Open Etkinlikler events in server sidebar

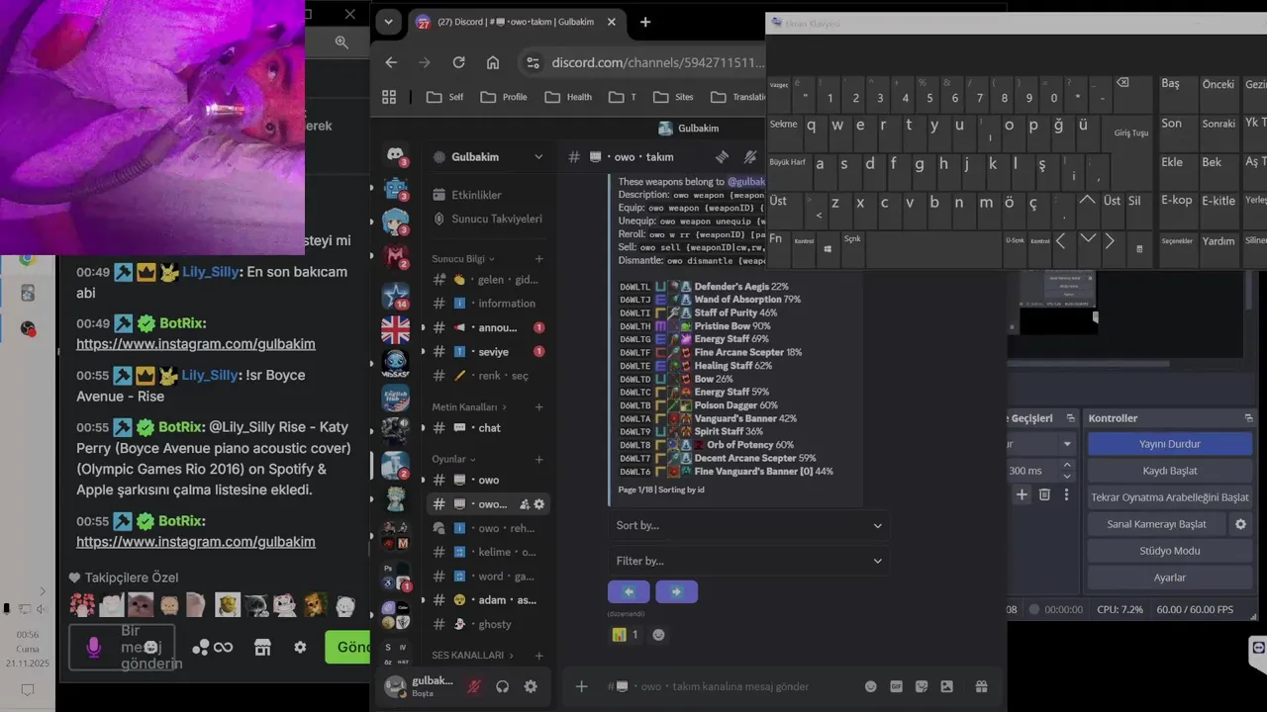tap(488, 195)
